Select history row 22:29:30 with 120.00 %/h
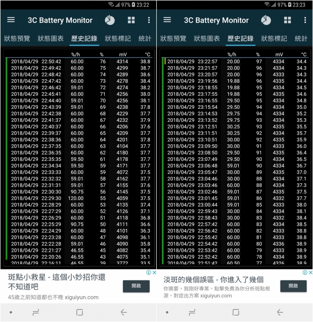 point(80,198)
